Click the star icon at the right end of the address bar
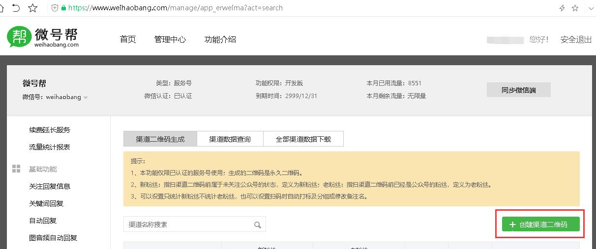596x249 pixels. [x=575, y=8]
